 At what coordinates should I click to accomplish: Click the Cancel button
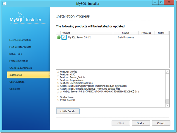pos(161,123)
